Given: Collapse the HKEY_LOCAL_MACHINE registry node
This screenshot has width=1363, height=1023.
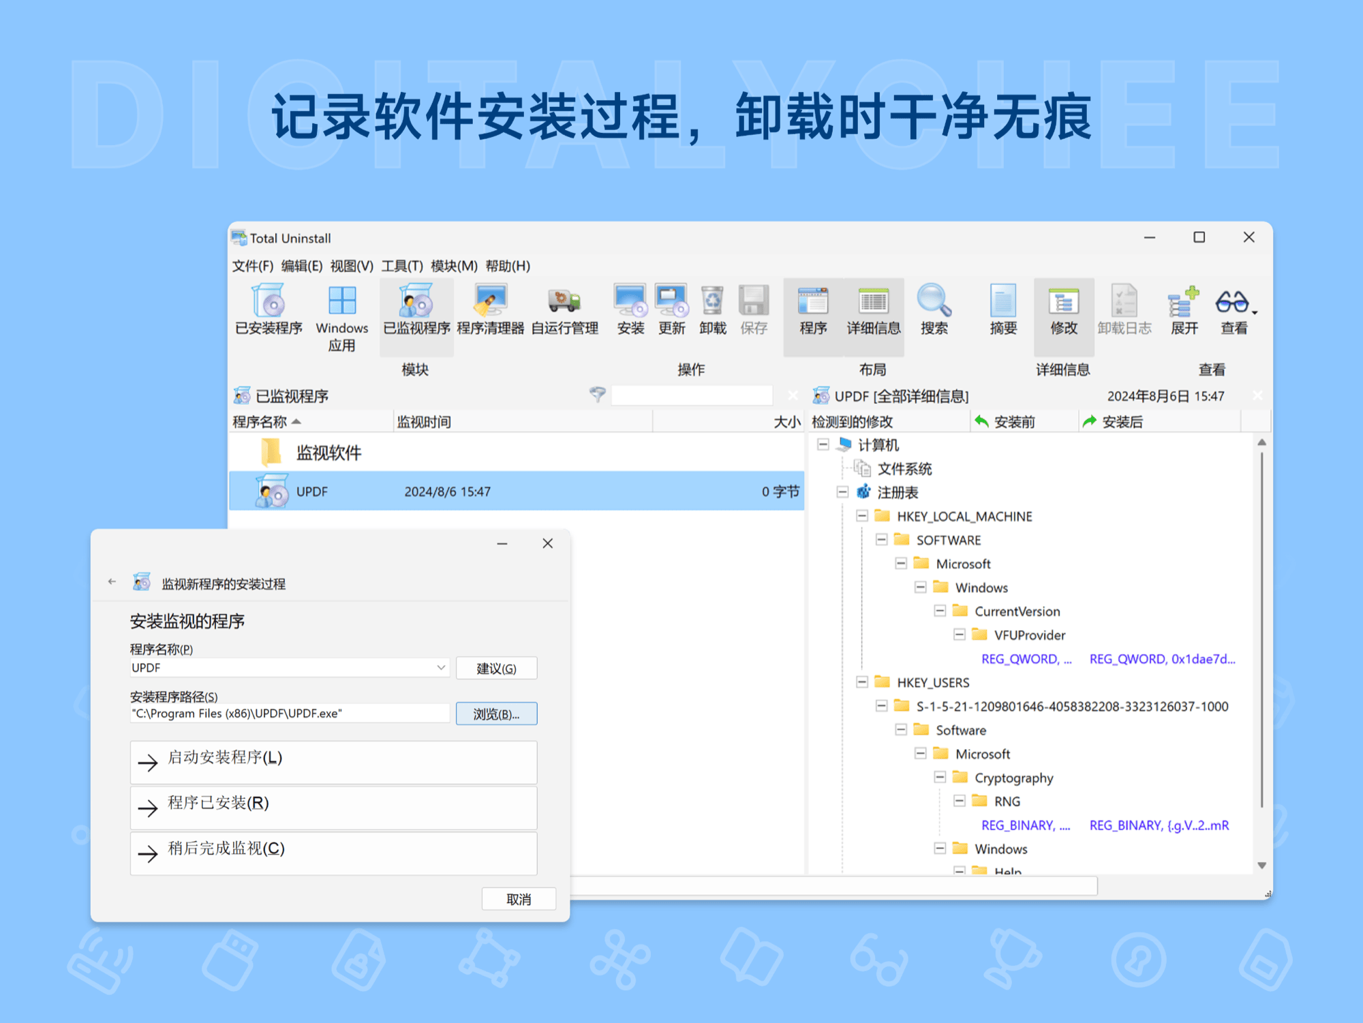Looking at the screenshot, I should [862, 516].
